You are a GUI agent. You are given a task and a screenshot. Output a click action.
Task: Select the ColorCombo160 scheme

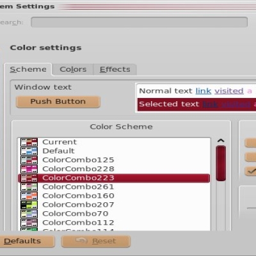(114, 196)
